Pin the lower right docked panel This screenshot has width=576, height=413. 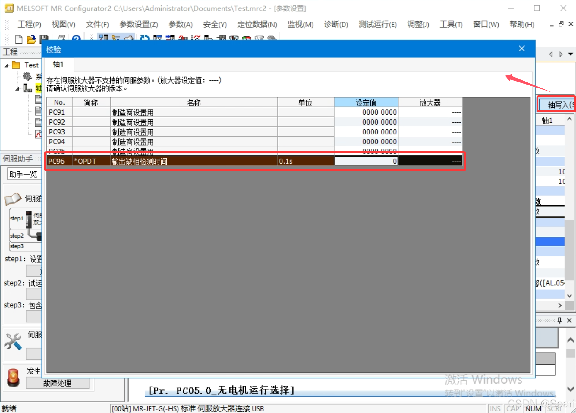tap(560, 320)
